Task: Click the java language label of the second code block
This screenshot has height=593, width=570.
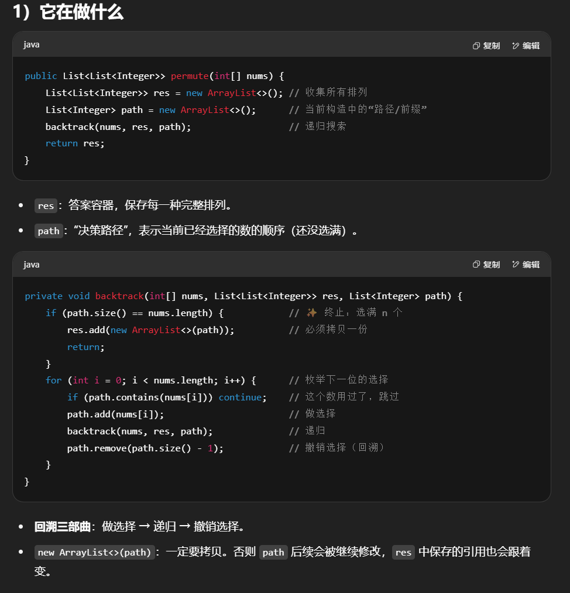Action: point(32,265)
